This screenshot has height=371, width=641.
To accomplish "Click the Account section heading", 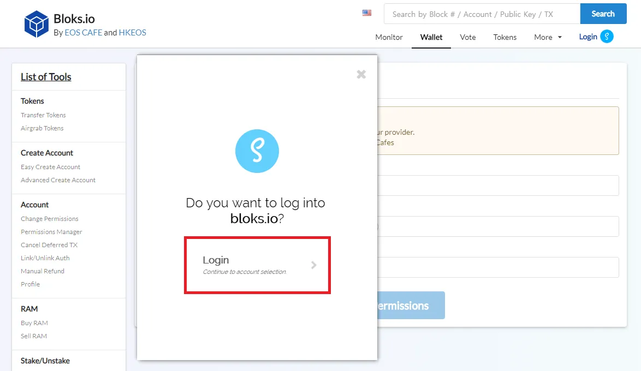I will pyautogui.click(x=35, y=205).
